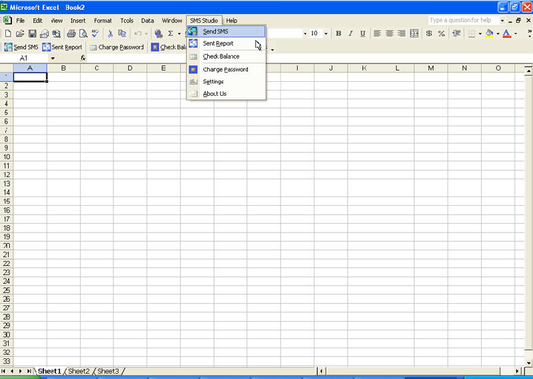The image size is (533, 379).
Task: Center text in the cell
Action: click(389, 33)
